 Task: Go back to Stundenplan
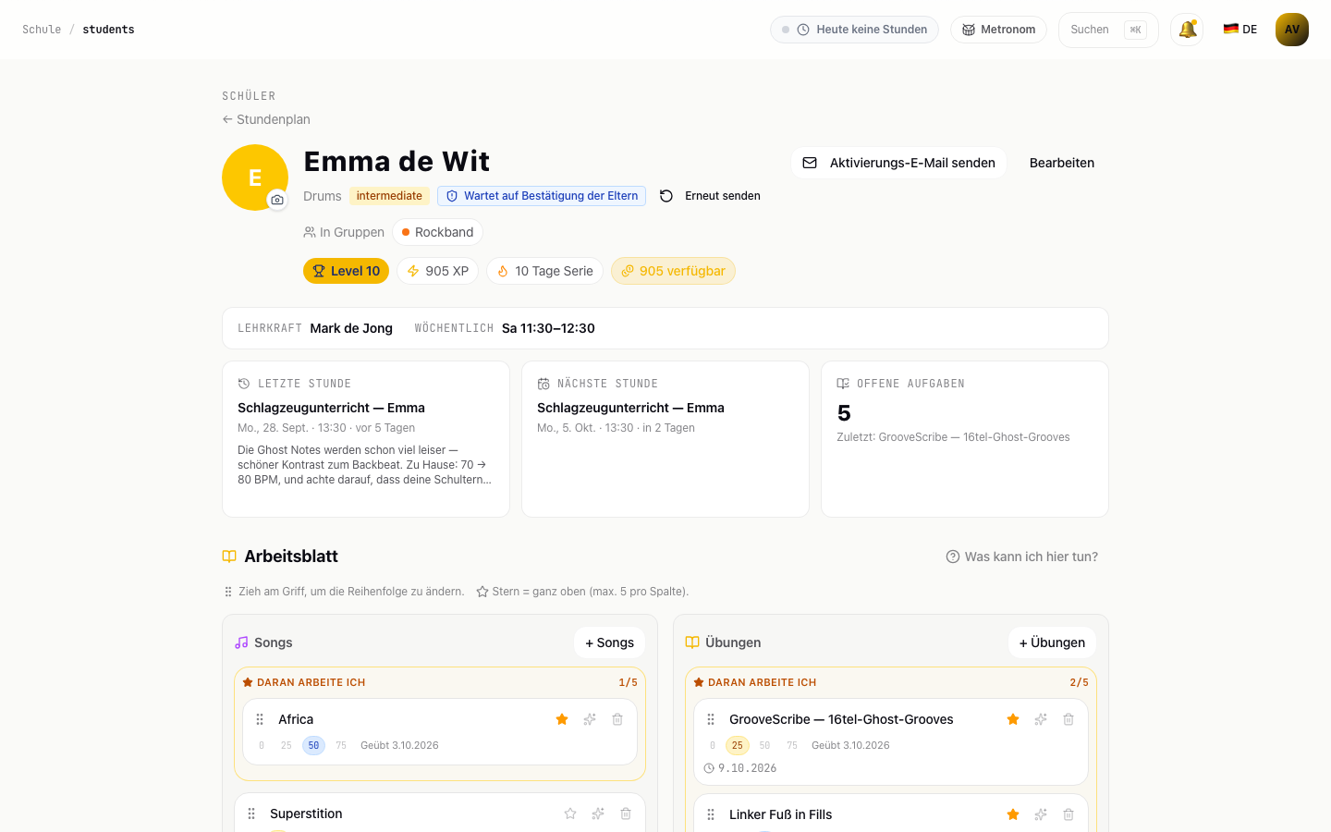[x=266, y=119]
